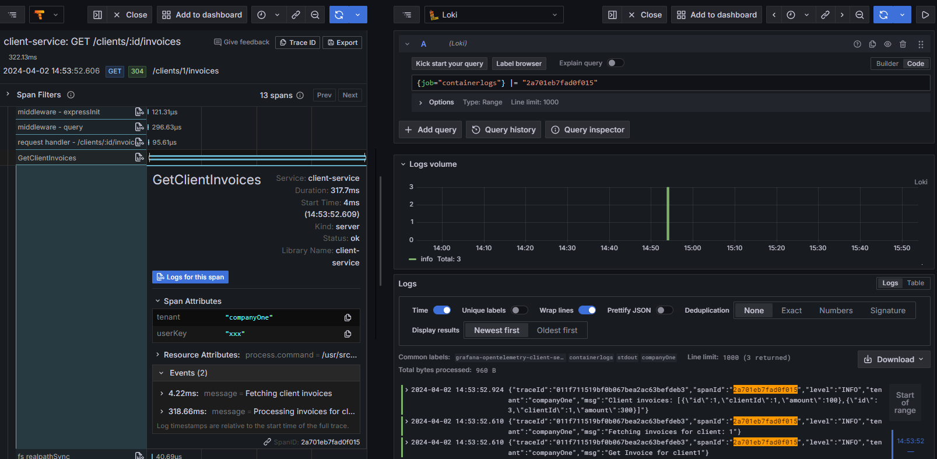Toggle the Time switch in Logs

[x=442, y=310]
